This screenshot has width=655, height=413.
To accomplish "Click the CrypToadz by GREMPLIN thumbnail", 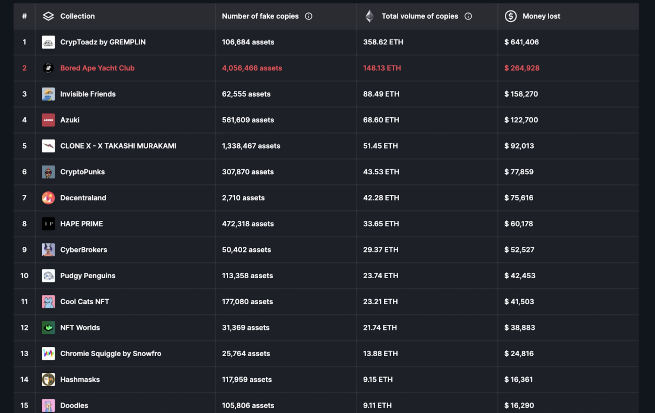I will [x=48, y=42].
